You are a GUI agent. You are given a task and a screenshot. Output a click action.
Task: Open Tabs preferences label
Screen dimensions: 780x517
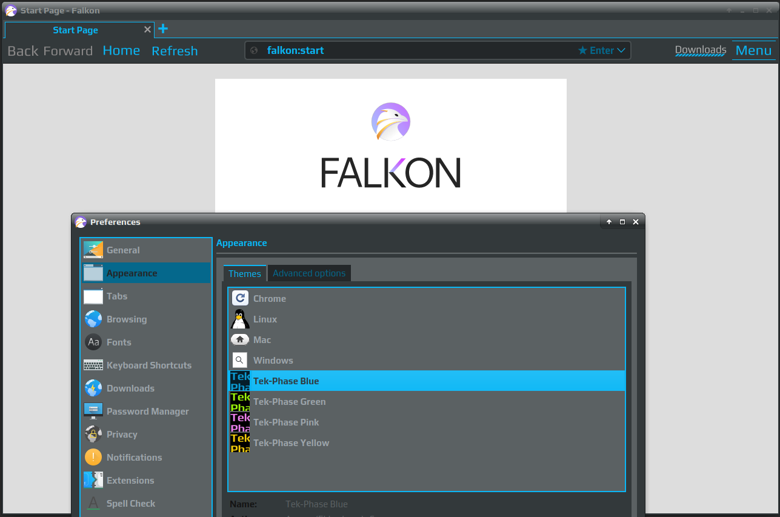point(117,296)
